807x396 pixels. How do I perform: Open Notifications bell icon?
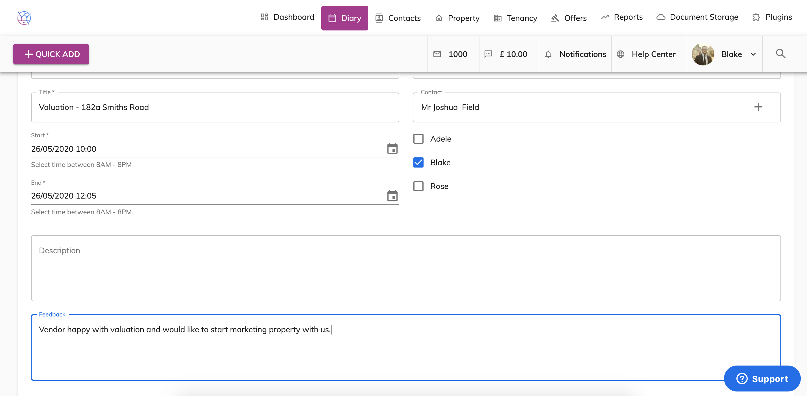tap(548, 54)
